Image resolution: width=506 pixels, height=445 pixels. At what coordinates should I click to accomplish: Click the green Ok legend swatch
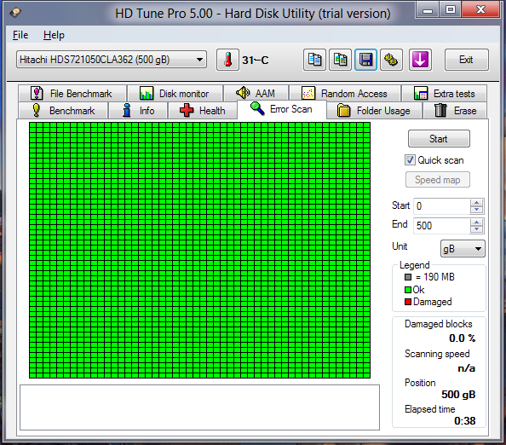click(408, 290)
